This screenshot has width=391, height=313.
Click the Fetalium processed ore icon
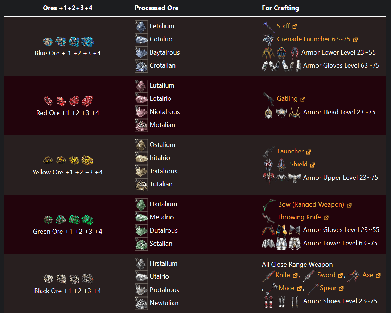pyautogui.click(x=141, y=27)
